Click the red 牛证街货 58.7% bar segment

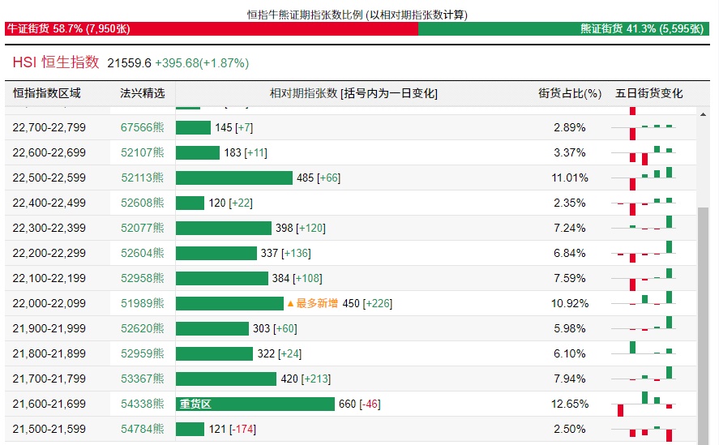tap(211, 28)
